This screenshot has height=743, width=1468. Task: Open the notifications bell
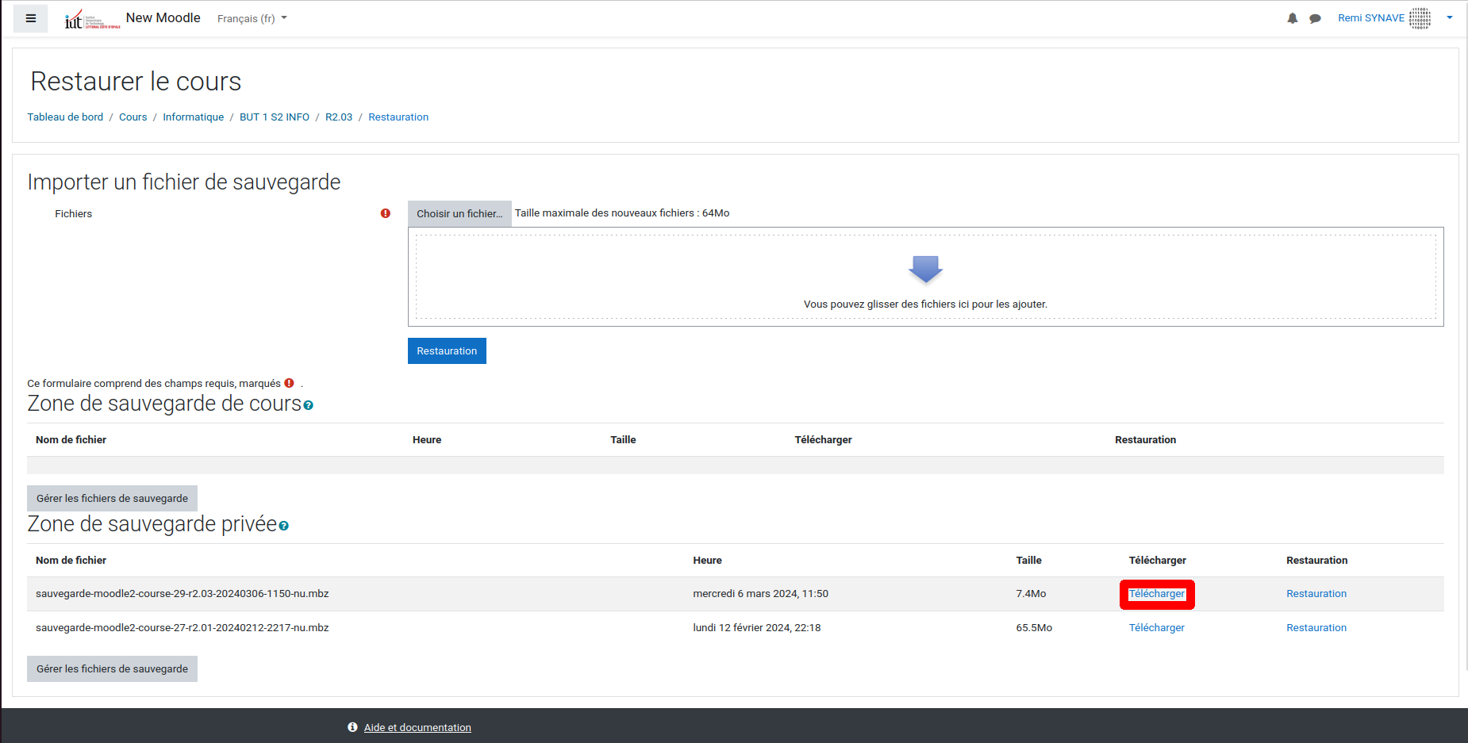click(x=1292, y=18)
